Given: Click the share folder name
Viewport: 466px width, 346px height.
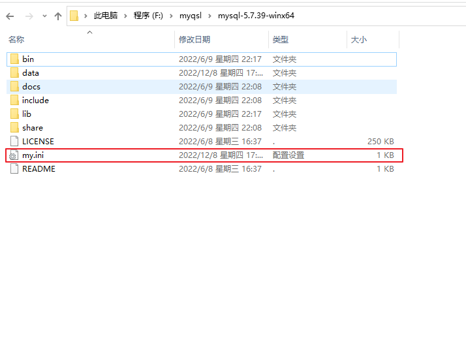Looking at the screenshot, I should 33,127.
